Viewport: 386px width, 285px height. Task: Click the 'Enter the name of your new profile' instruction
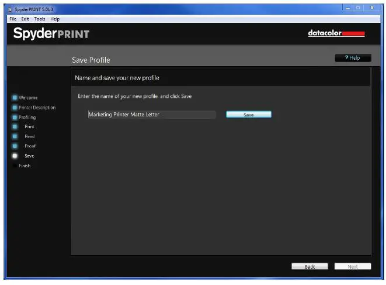pyautogui.click(x=135, y=96)
